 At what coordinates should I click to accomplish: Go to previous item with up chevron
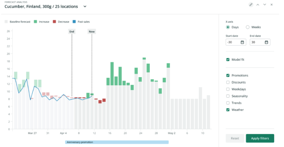coord(258,5)
